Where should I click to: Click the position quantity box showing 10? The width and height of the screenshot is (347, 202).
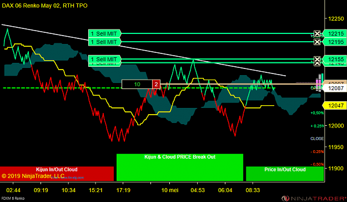(x=137, y=84)
